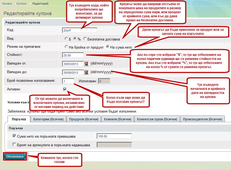The height and width of the screenshot is (170, 231).
Task: Show the Производители (Всички) tab
Action: click(202, 119)
